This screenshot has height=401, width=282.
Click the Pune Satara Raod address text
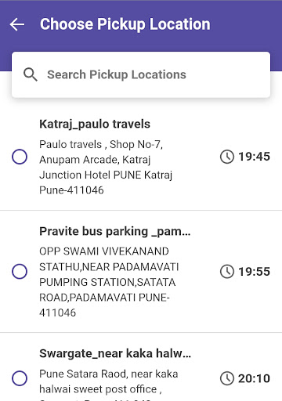coord(109,374)
